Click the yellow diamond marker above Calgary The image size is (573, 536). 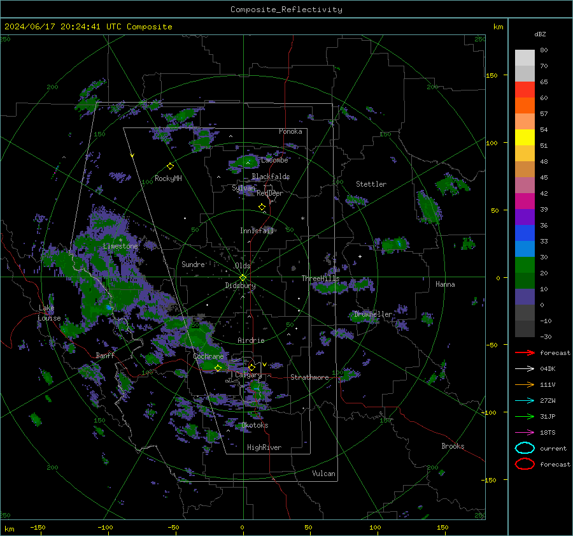(251, 367)
